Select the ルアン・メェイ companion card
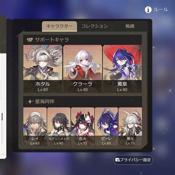 coord(59,127)
